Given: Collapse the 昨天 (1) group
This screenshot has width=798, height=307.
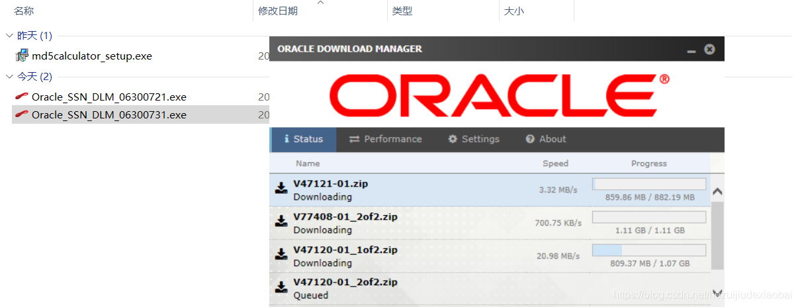Looking at the screenshot, I should [9, 36].
